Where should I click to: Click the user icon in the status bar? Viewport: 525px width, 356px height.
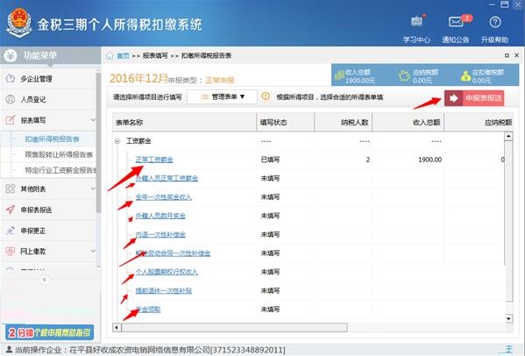(x=10, y=350)
